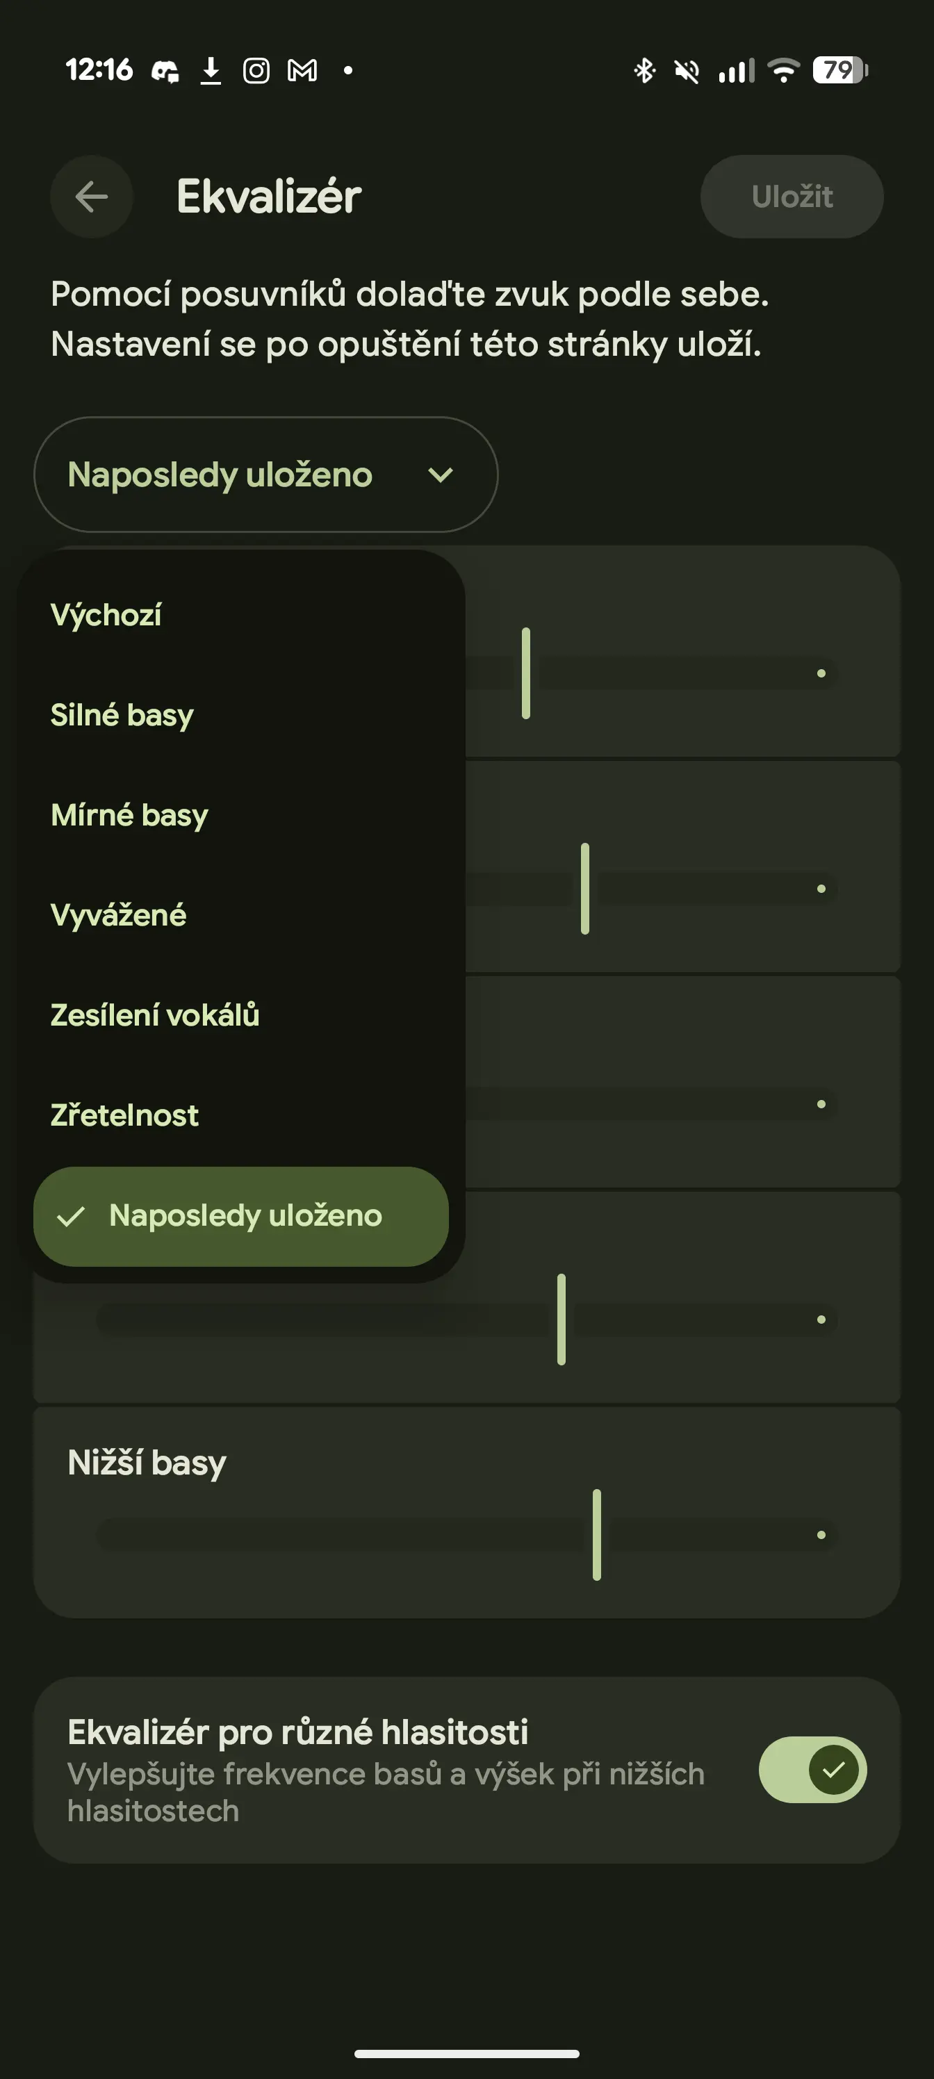
Task: Tap the battery indicator icon
Action: click(x=840, y=71)
